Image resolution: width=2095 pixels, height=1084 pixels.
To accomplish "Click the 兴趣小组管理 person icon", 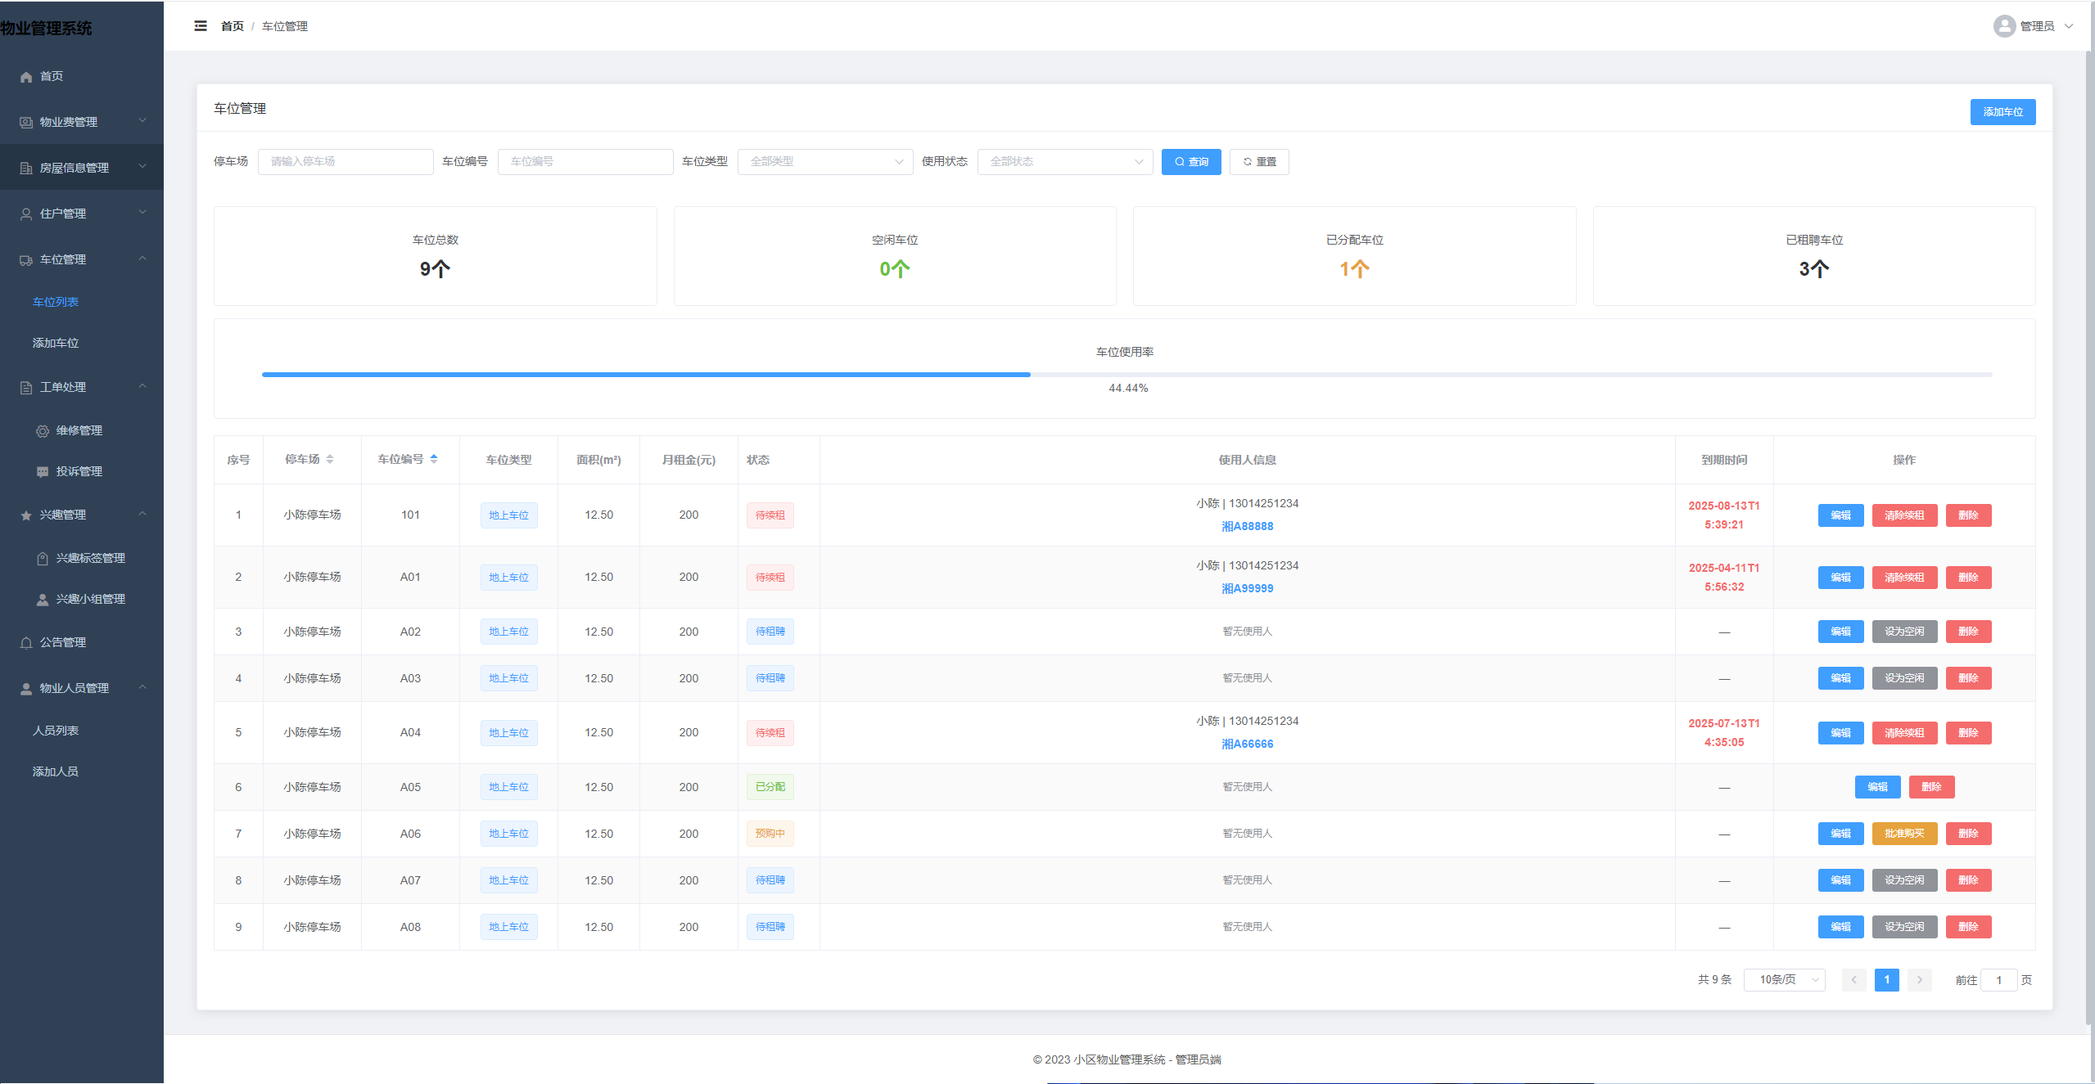I will pyautogui.click(x=43, y=600).
